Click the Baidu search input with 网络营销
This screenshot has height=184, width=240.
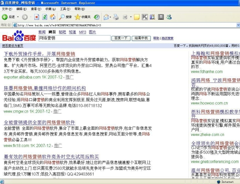click(74, 38)
